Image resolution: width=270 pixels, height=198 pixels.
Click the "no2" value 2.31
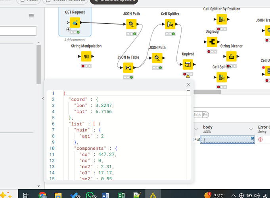pos(106,167)
